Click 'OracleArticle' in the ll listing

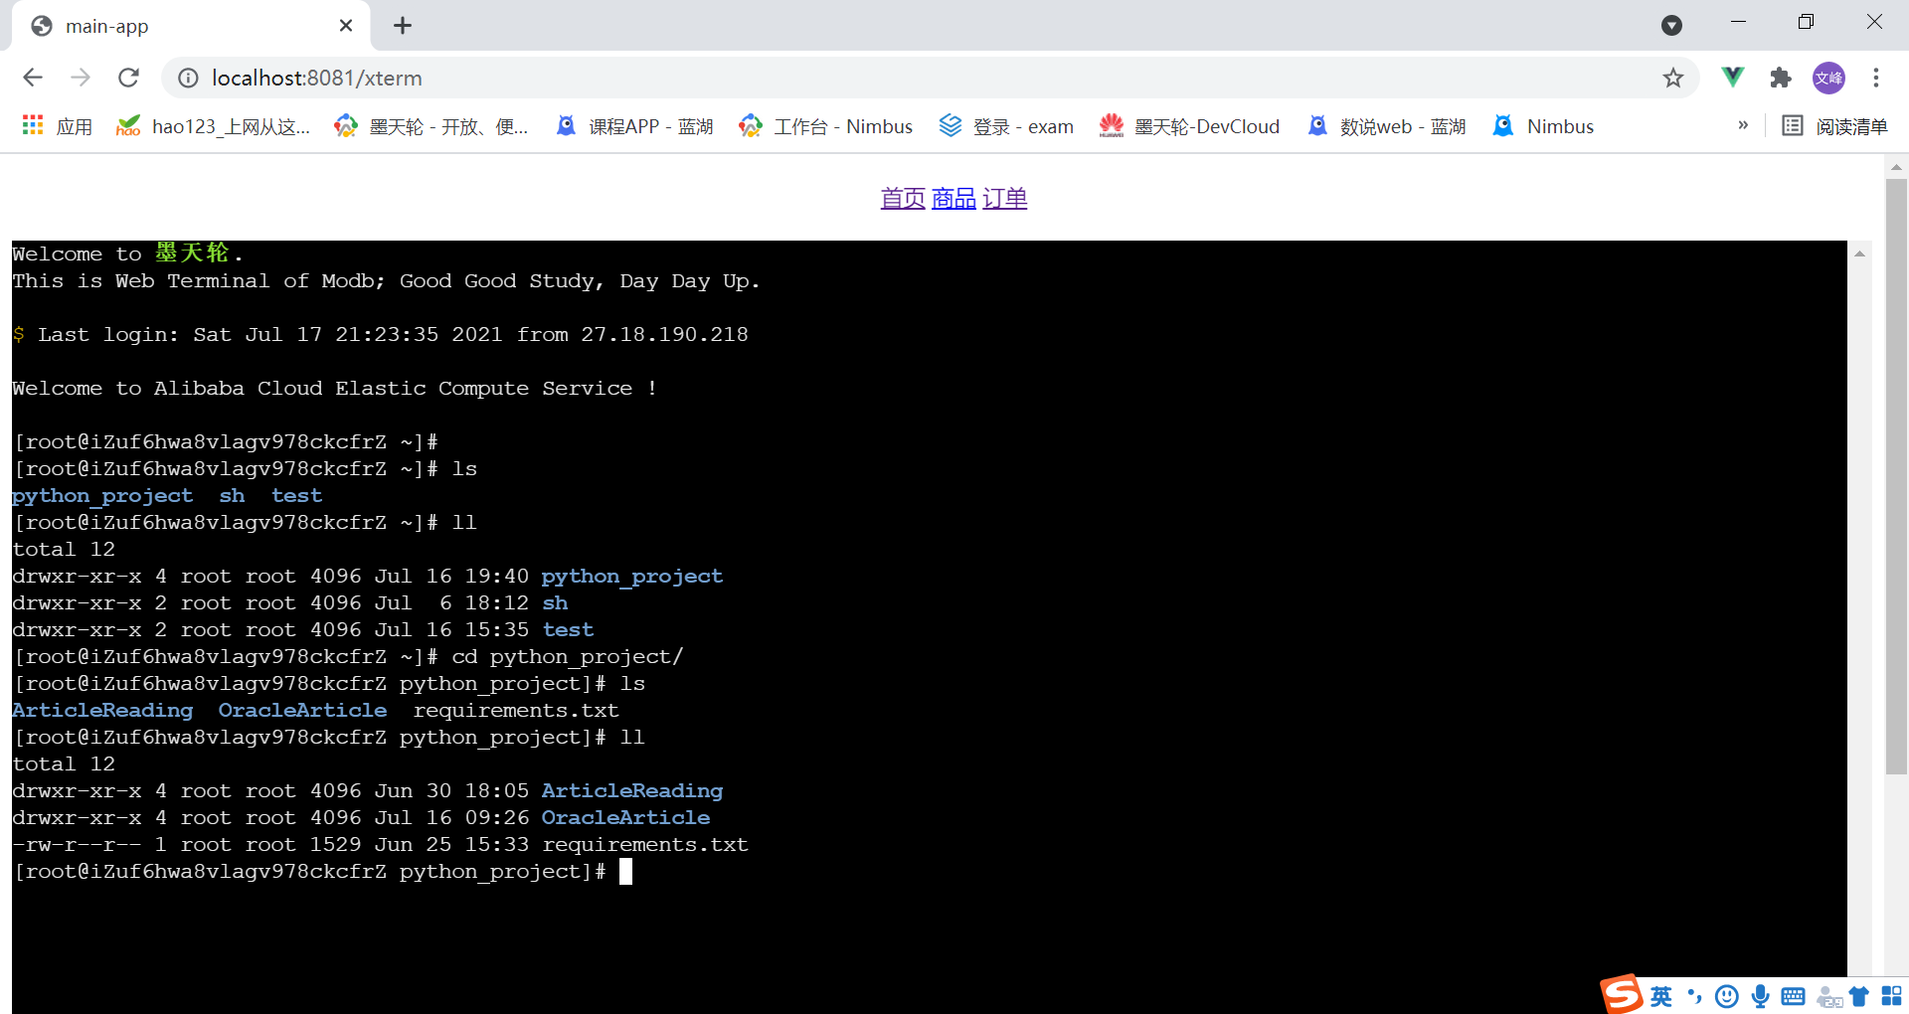pos(625,818)
